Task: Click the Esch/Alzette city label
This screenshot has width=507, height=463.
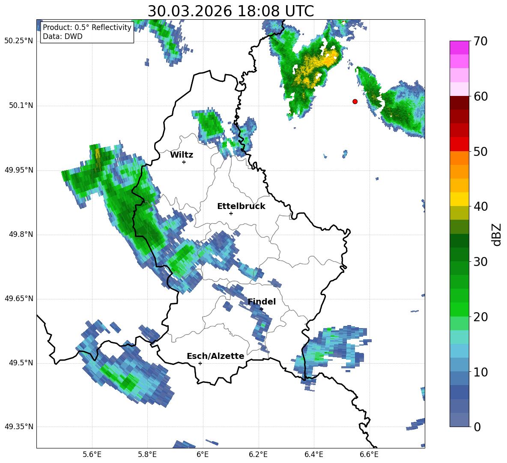Action: (215, 356)
